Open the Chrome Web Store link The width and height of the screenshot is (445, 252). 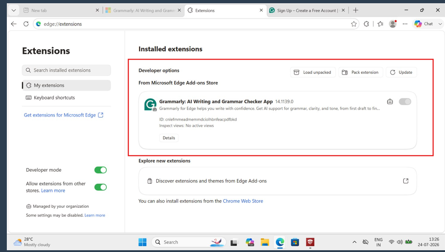coord(243,201)
